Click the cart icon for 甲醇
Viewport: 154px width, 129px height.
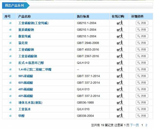click(120, 116)
